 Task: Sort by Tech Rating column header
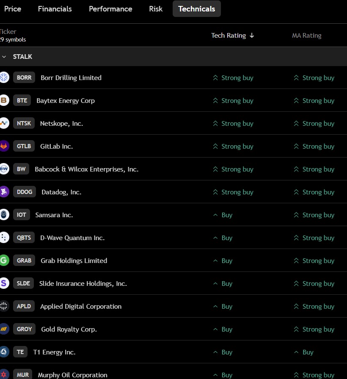point(233,36)
